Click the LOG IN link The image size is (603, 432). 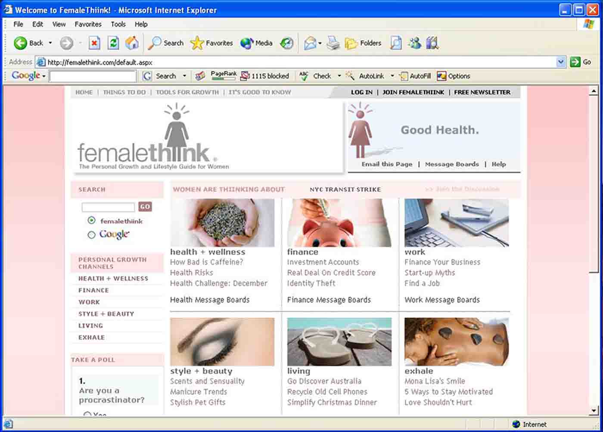point(362,92)
